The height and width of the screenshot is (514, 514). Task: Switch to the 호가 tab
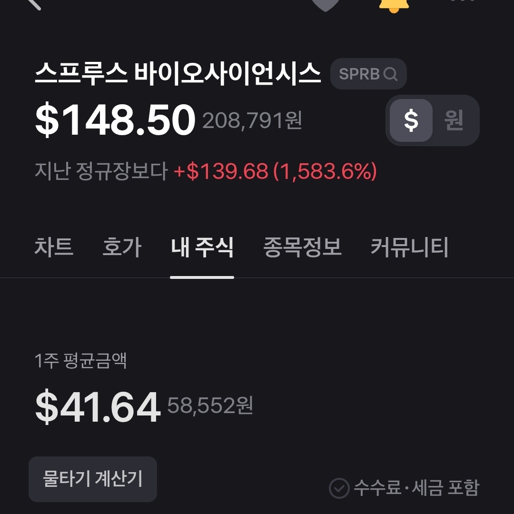pyautogui.click(x=122, y=247)
